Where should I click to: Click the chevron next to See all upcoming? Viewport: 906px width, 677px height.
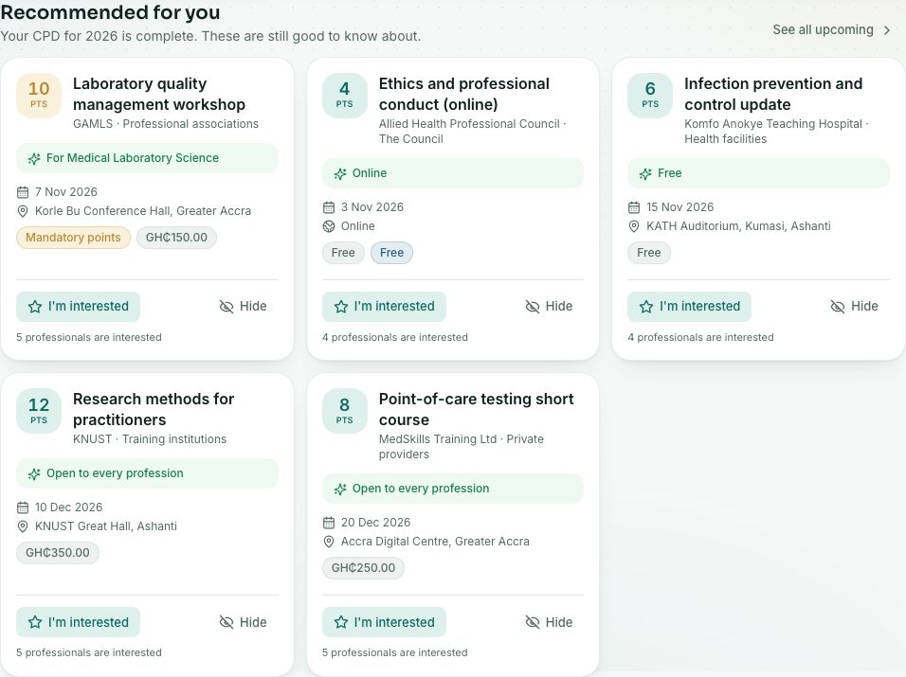[887, 30]
